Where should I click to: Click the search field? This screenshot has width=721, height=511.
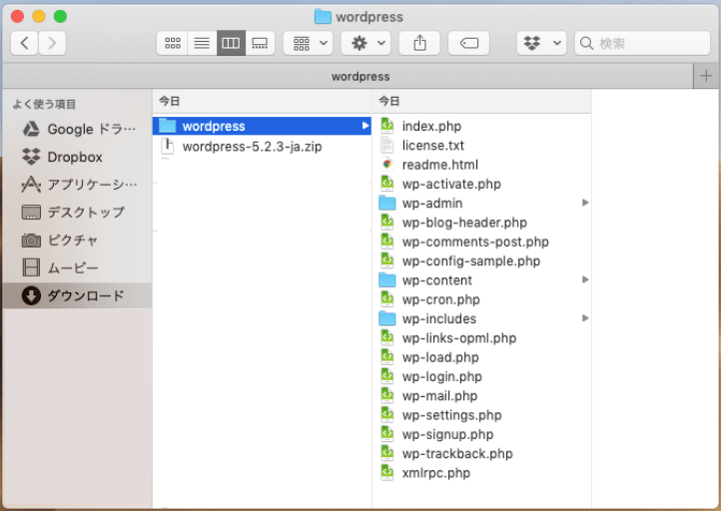click(x=642, y=43)
